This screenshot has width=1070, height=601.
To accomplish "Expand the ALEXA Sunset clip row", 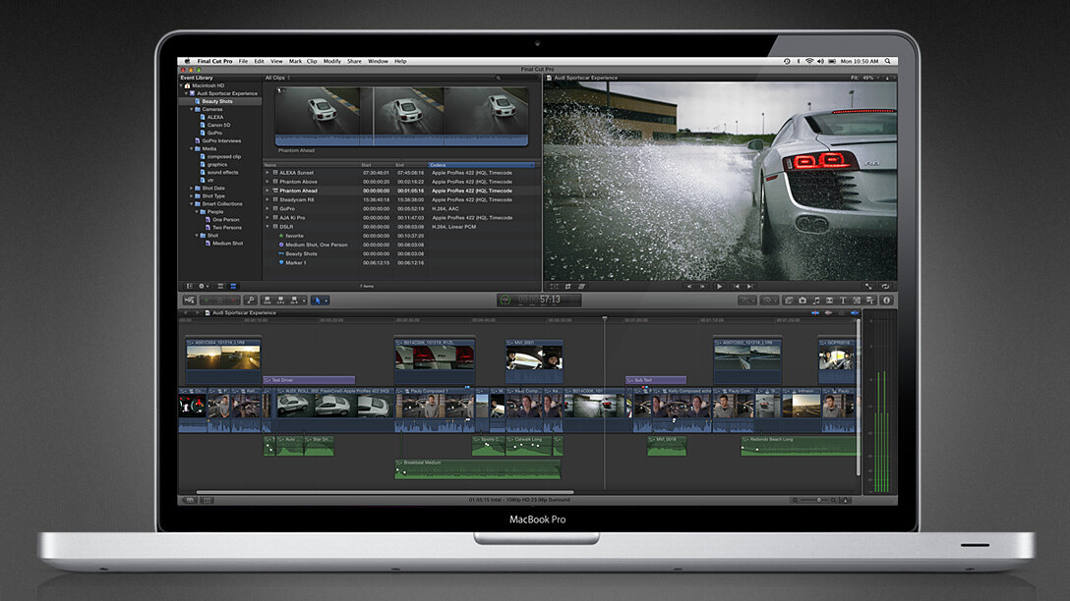I will pyautogui.click(x=267, y=172).
